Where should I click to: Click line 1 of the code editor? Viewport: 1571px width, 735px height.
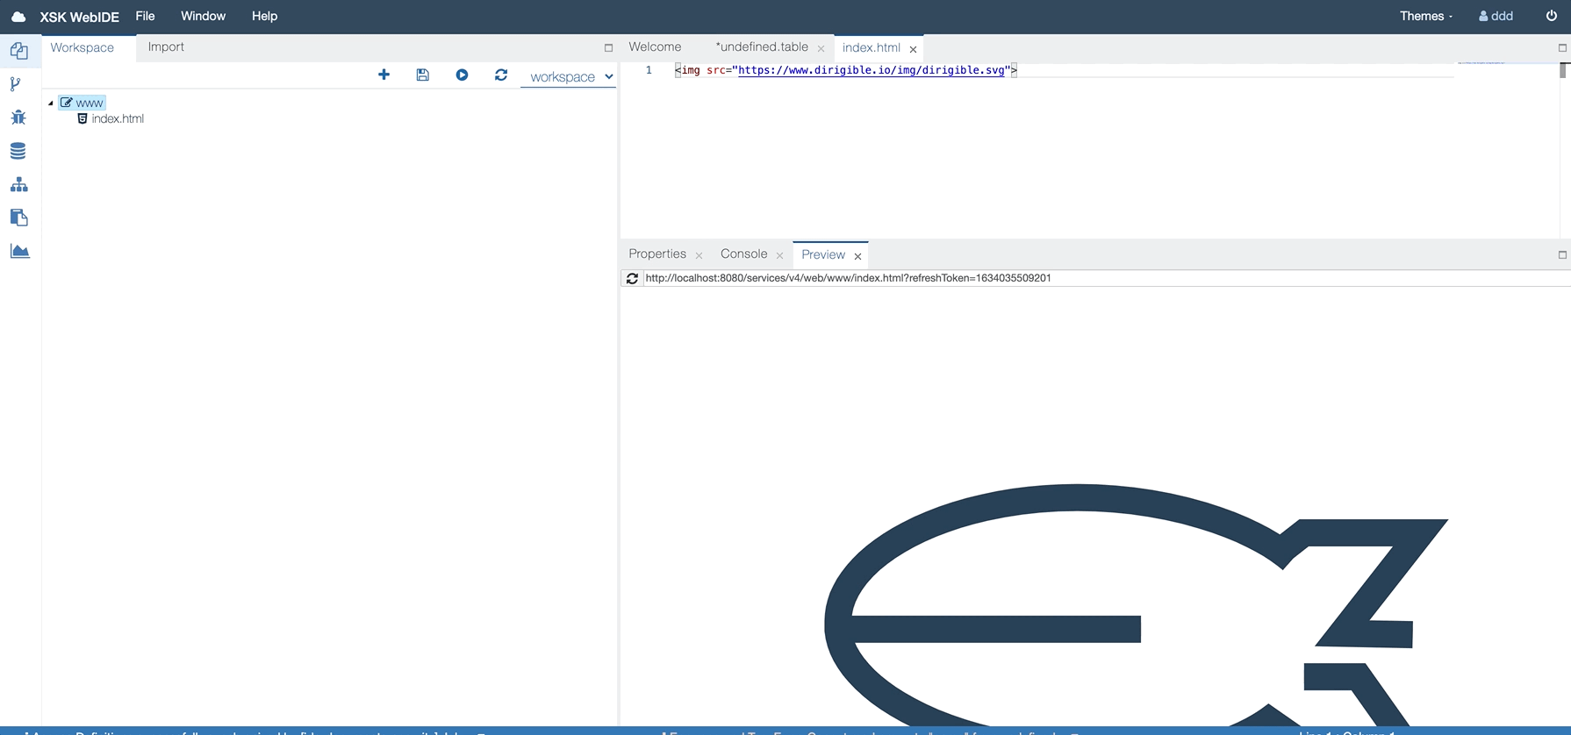point(1062,70)
